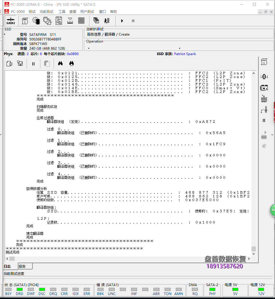Open left dropdown arrow in Operation panel
This screenshot has width=275, height=299.
tap(89, 48)
